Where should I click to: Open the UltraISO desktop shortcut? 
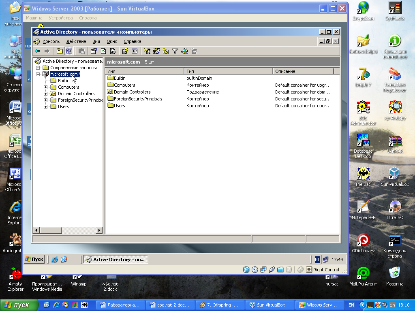point(395,210)
